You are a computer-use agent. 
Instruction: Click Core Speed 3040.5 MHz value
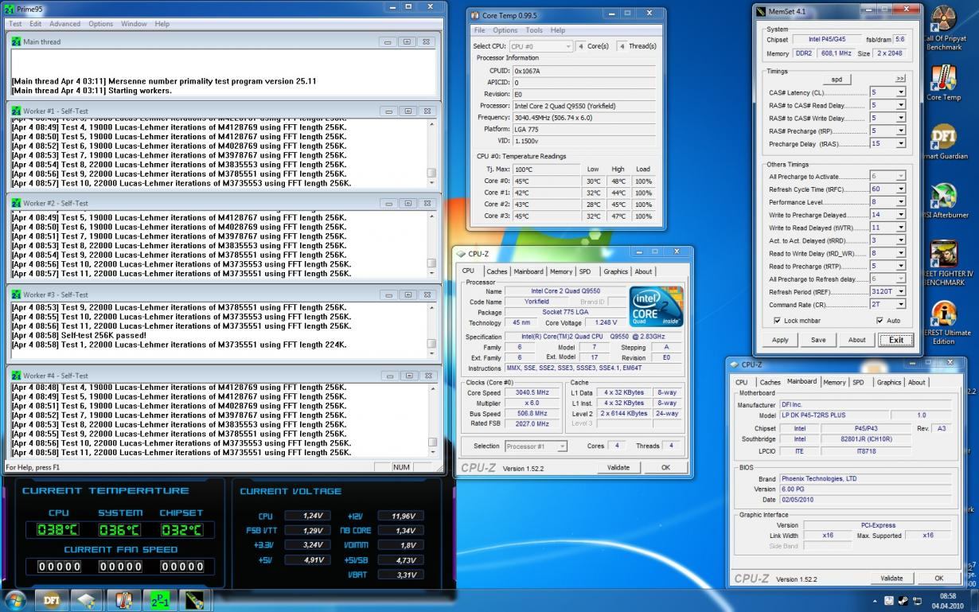tap(531, 392)
